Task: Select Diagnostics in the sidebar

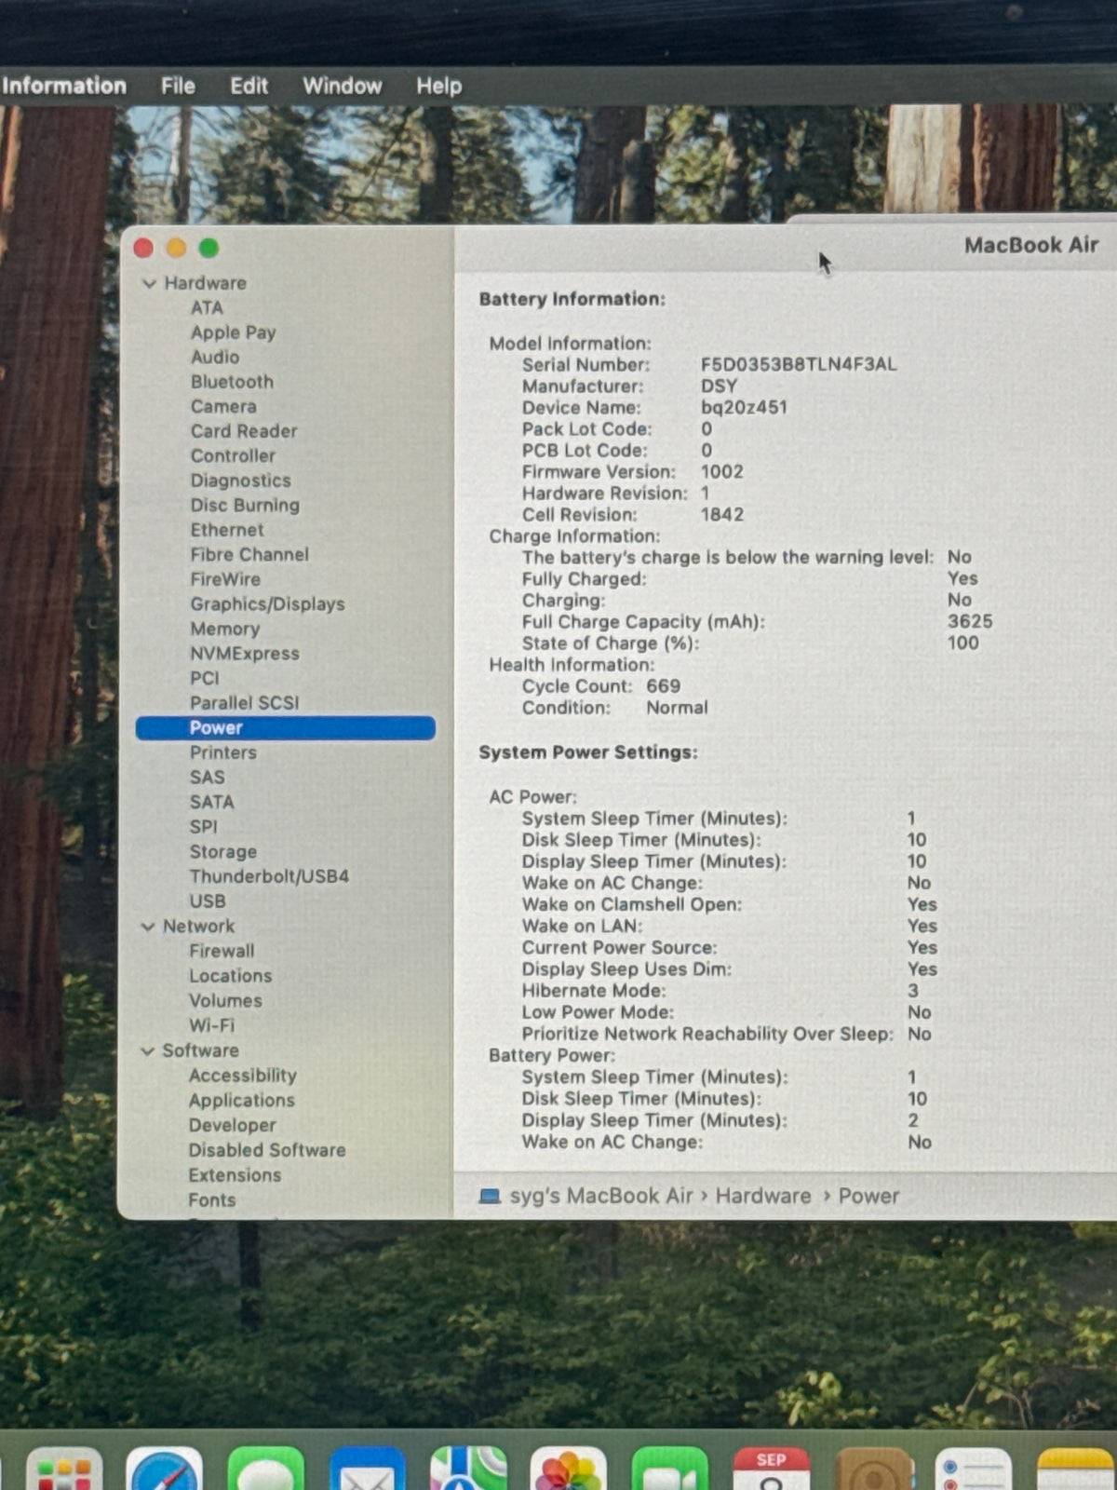Action: (241, 481)
